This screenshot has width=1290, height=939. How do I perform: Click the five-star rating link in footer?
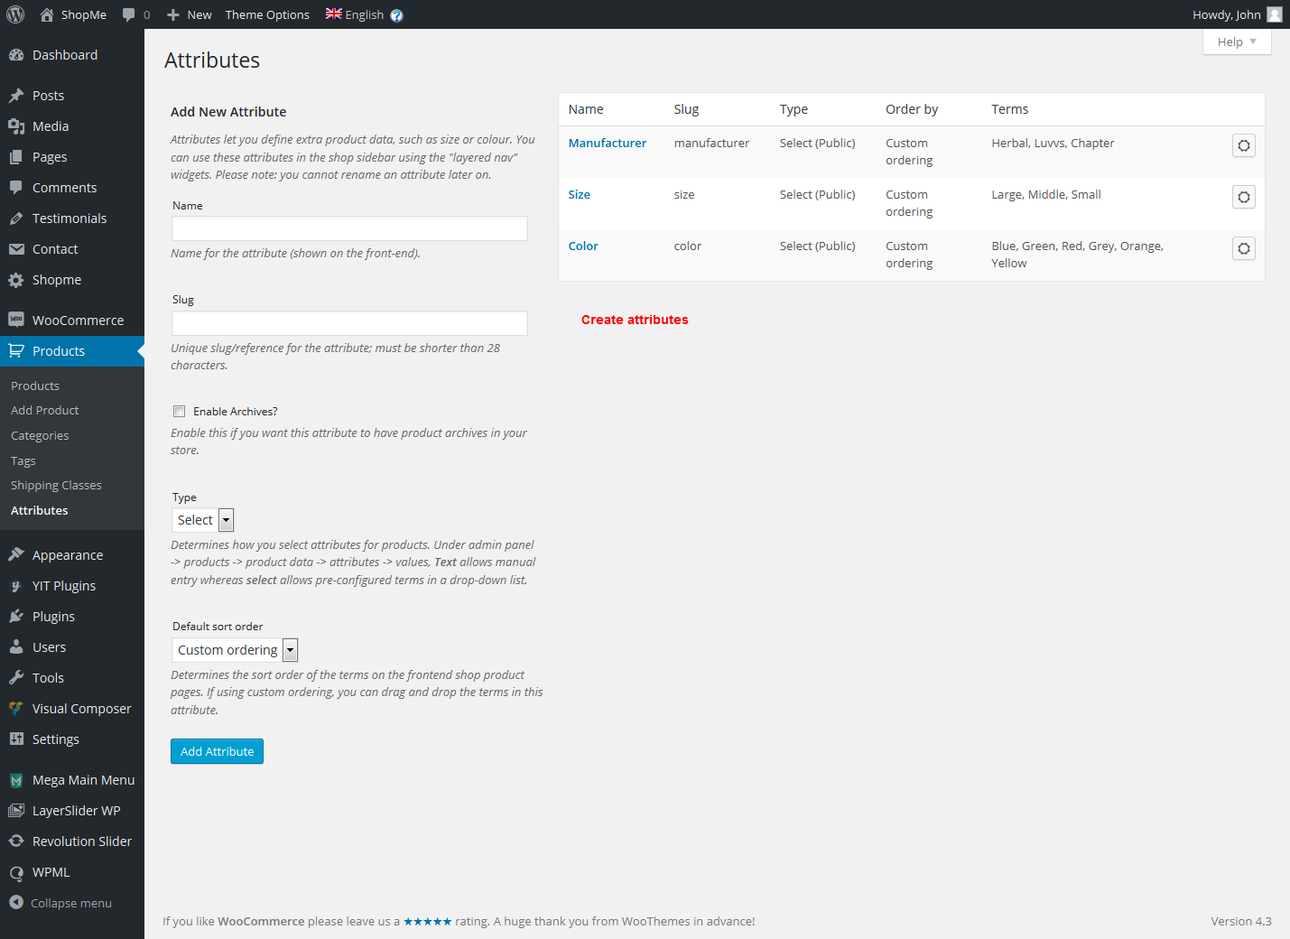(x=427, y=921)
